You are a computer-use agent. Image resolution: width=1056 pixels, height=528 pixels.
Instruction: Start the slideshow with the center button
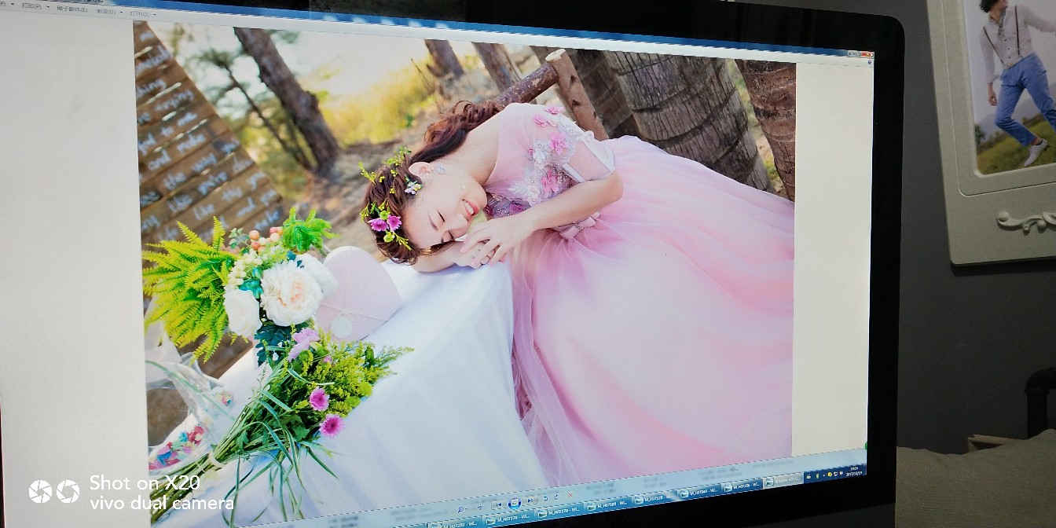pos(515,503)
